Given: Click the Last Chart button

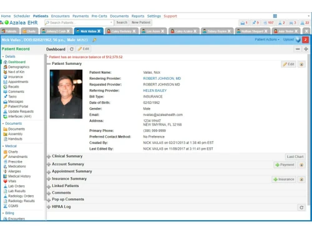Looking at the screenshot, I should pos(295,157).
